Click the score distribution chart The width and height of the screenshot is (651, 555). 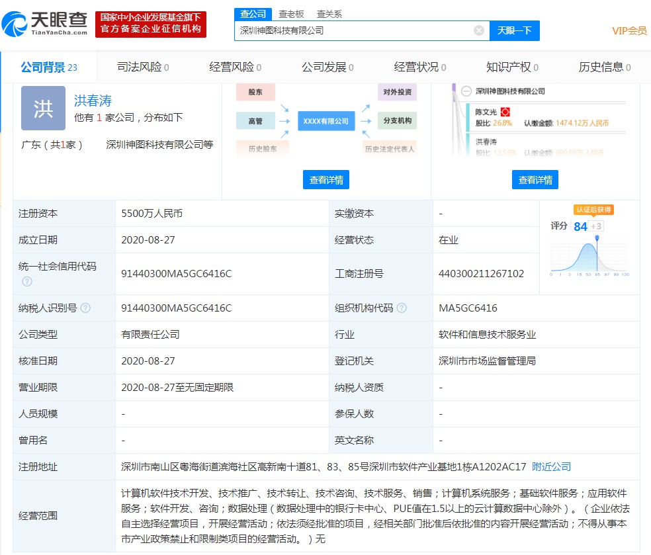[589, 257]
